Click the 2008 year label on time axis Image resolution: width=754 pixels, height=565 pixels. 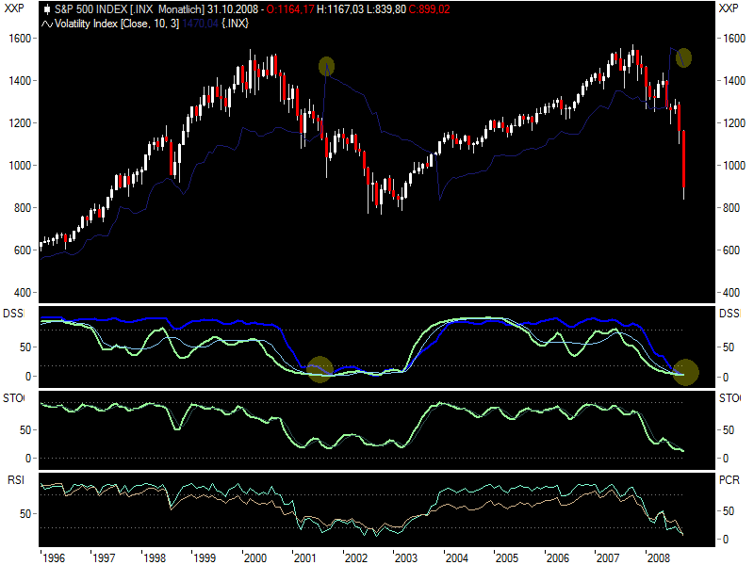[659, 557]
